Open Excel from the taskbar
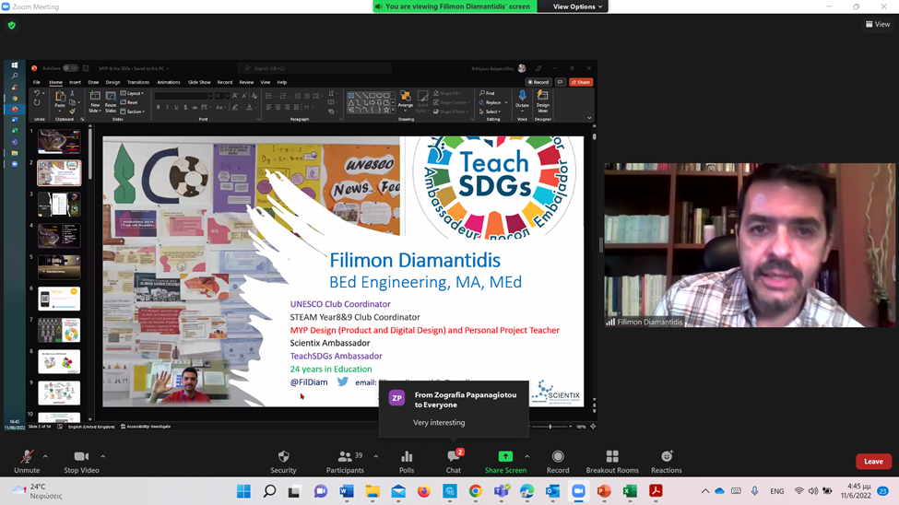 pyautogui.click(x=630, y=491)
